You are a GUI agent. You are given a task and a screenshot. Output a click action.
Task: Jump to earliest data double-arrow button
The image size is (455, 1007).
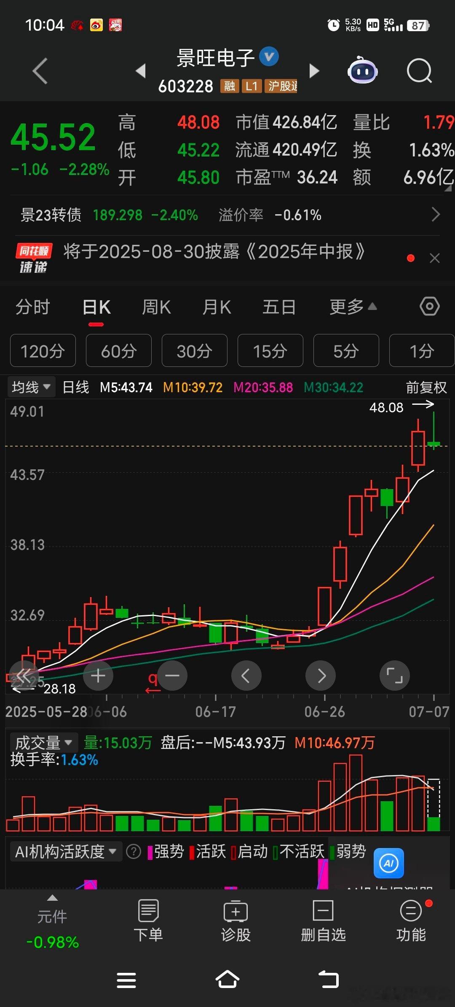(24, 676)
